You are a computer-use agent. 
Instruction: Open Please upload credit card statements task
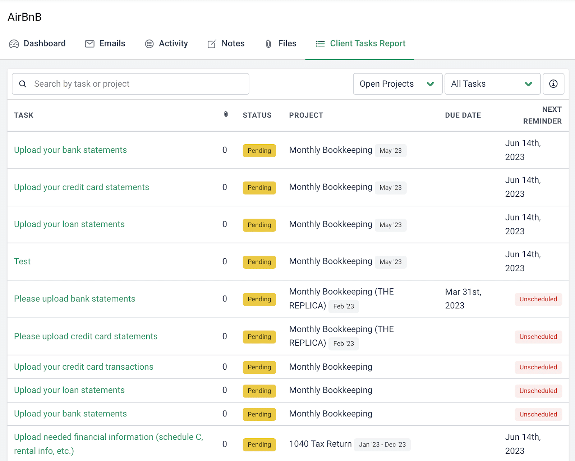86,336
